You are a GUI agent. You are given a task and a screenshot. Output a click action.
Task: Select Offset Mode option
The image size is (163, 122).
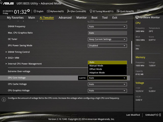[107, 69]
